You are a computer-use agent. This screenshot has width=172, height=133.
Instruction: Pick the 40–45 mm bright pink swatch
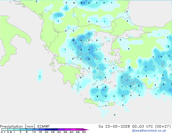click(74, 129)
